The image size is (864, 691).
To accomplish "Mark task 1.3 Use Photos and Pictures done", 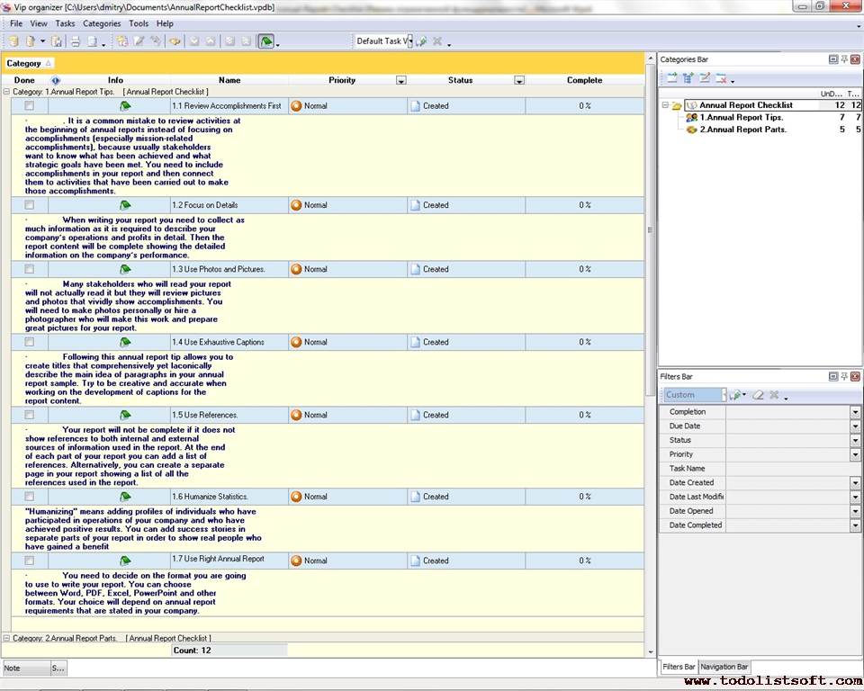I will pyautogui.click(x=29, y=269).
